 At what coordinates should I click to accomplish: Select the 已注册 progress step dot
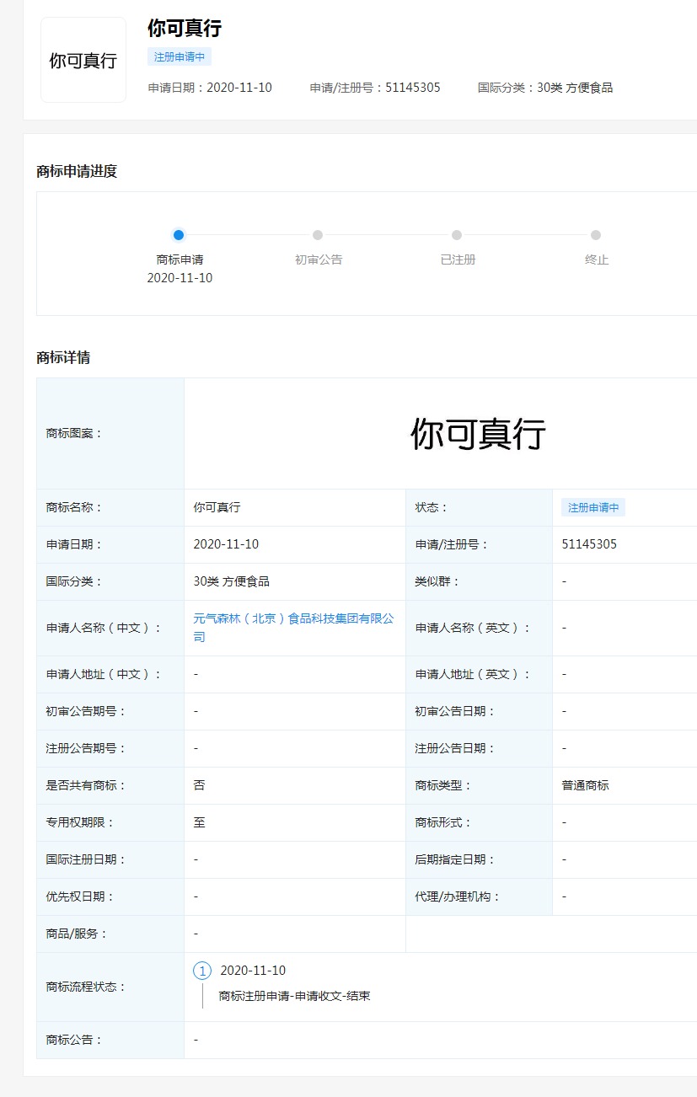[457, 235]
